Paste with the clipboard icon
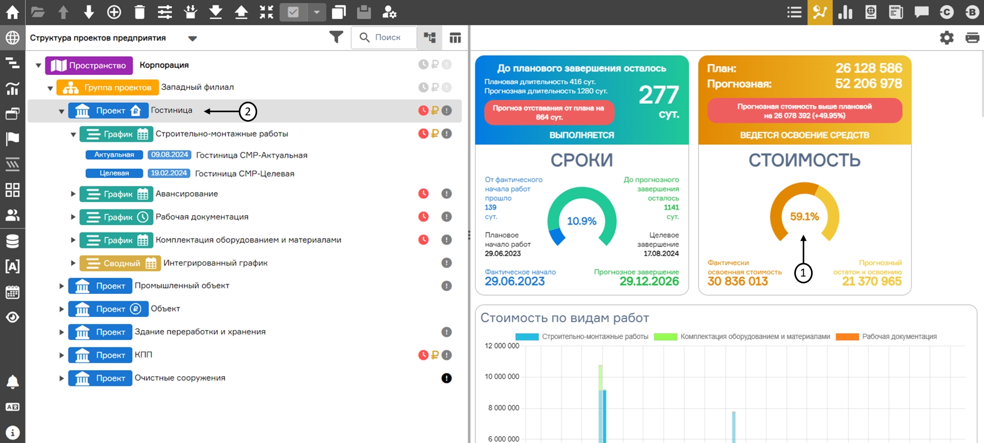Screen dimensions: 984x443 (364, 12)
